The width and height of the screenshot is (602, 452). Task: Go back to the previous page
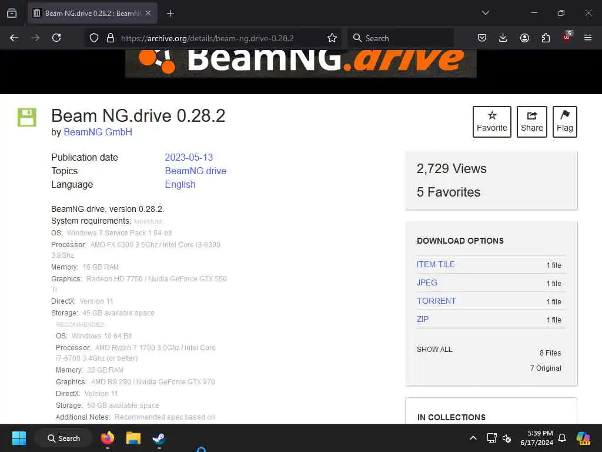point(14,38)
